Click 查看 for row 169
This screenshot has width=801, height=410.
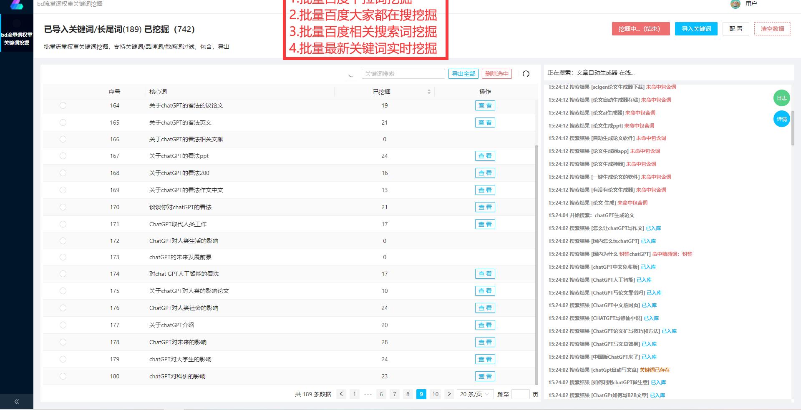pyautogui.click(x=485, y=190)
